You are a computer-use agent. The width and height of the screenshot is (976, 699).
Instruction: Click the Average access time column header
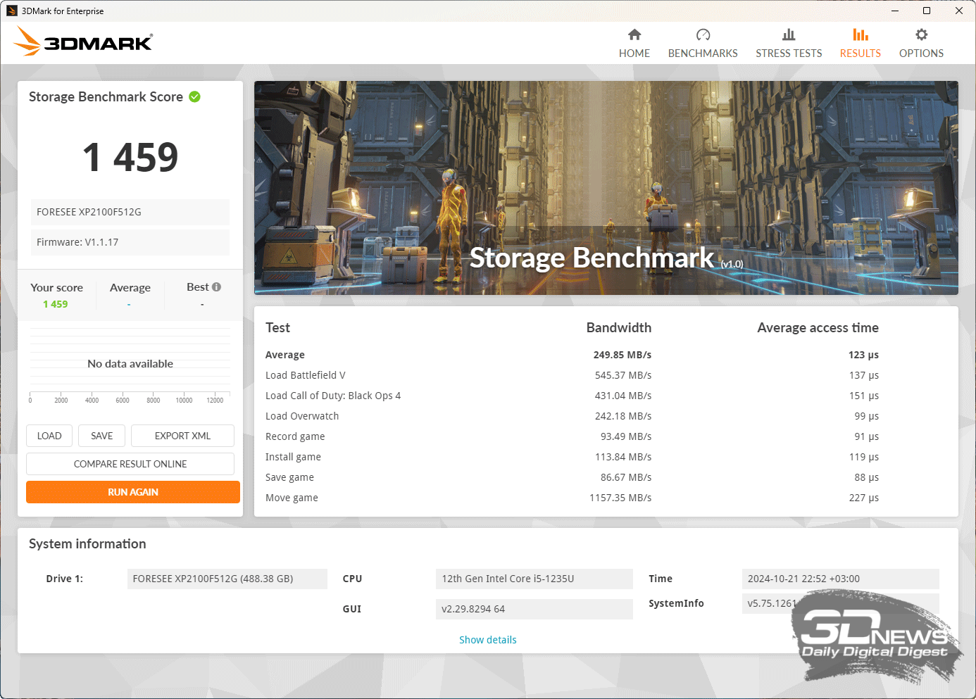[x=818, y=327]
